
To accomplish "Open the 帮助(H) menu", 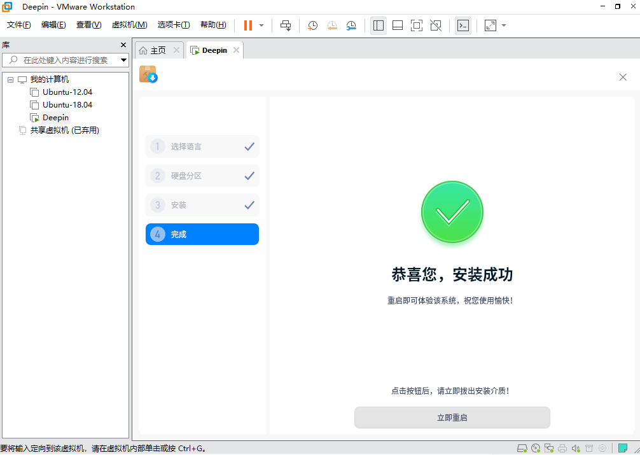I will pos(213,25).
